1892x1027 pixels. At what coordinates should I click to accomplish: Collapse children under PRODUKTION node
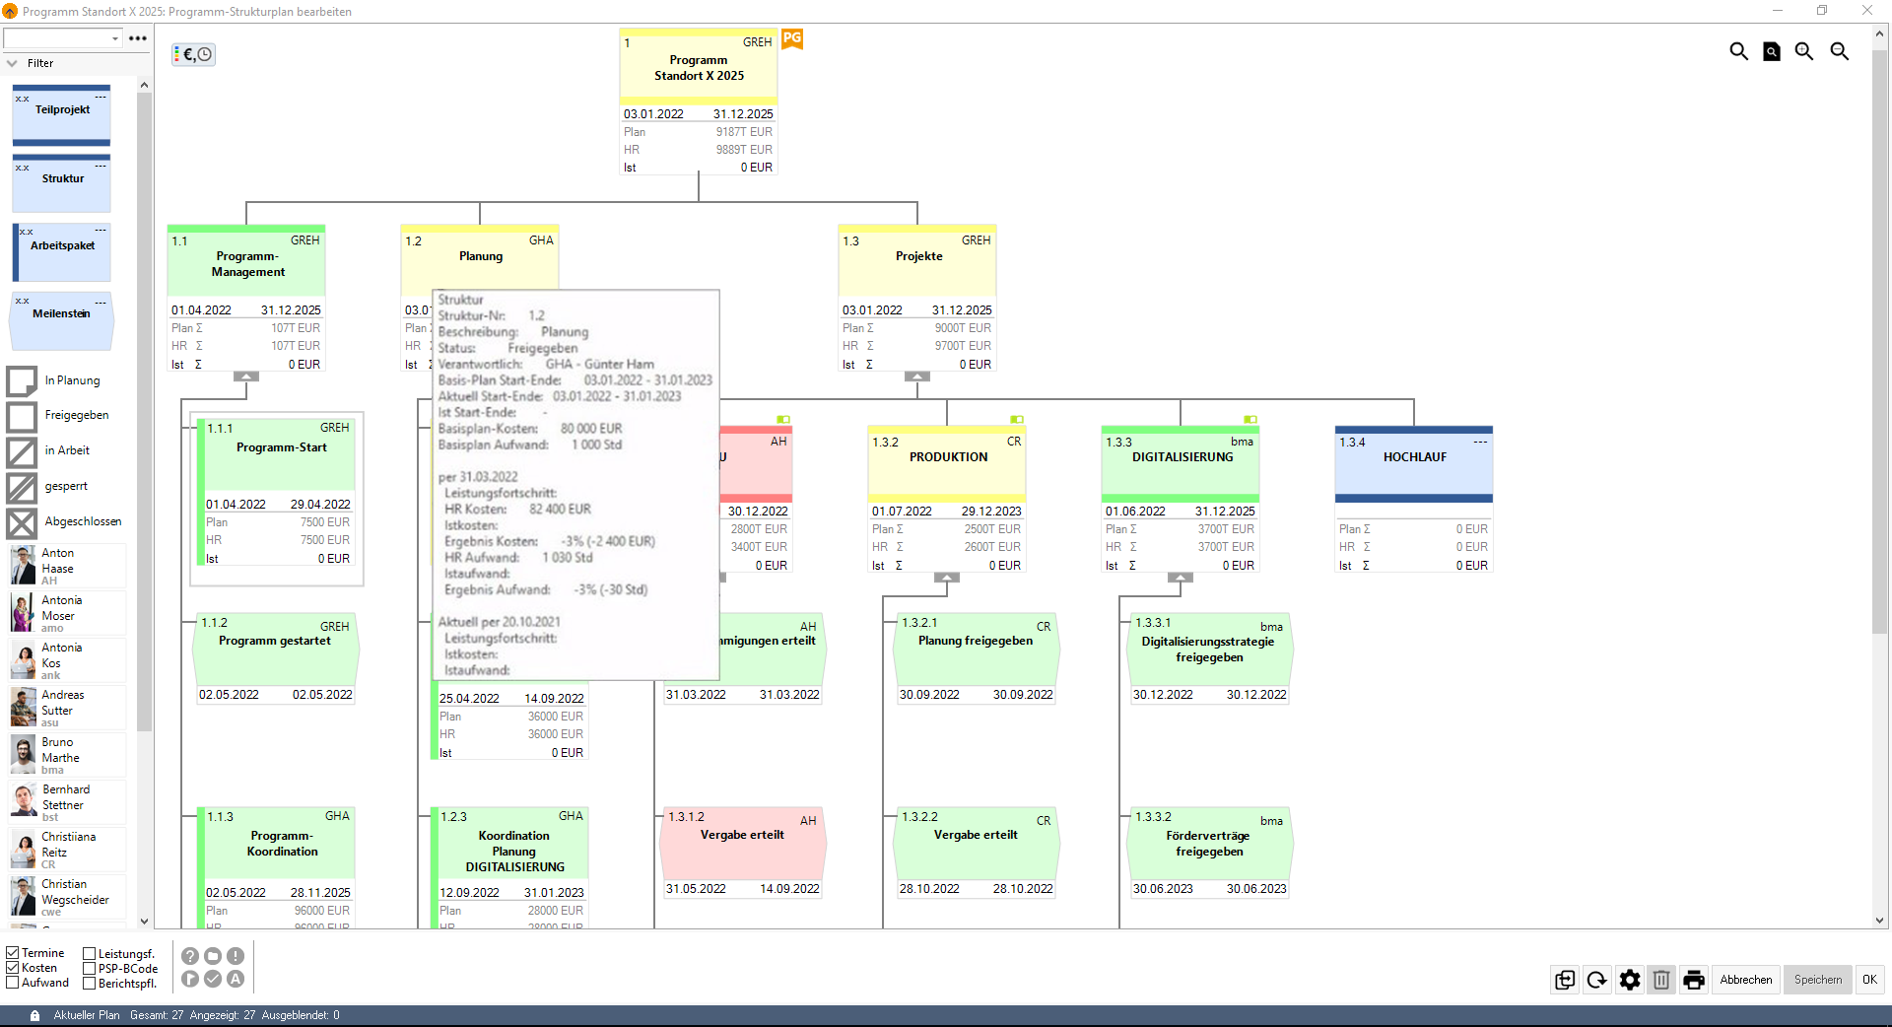[947, 578]
